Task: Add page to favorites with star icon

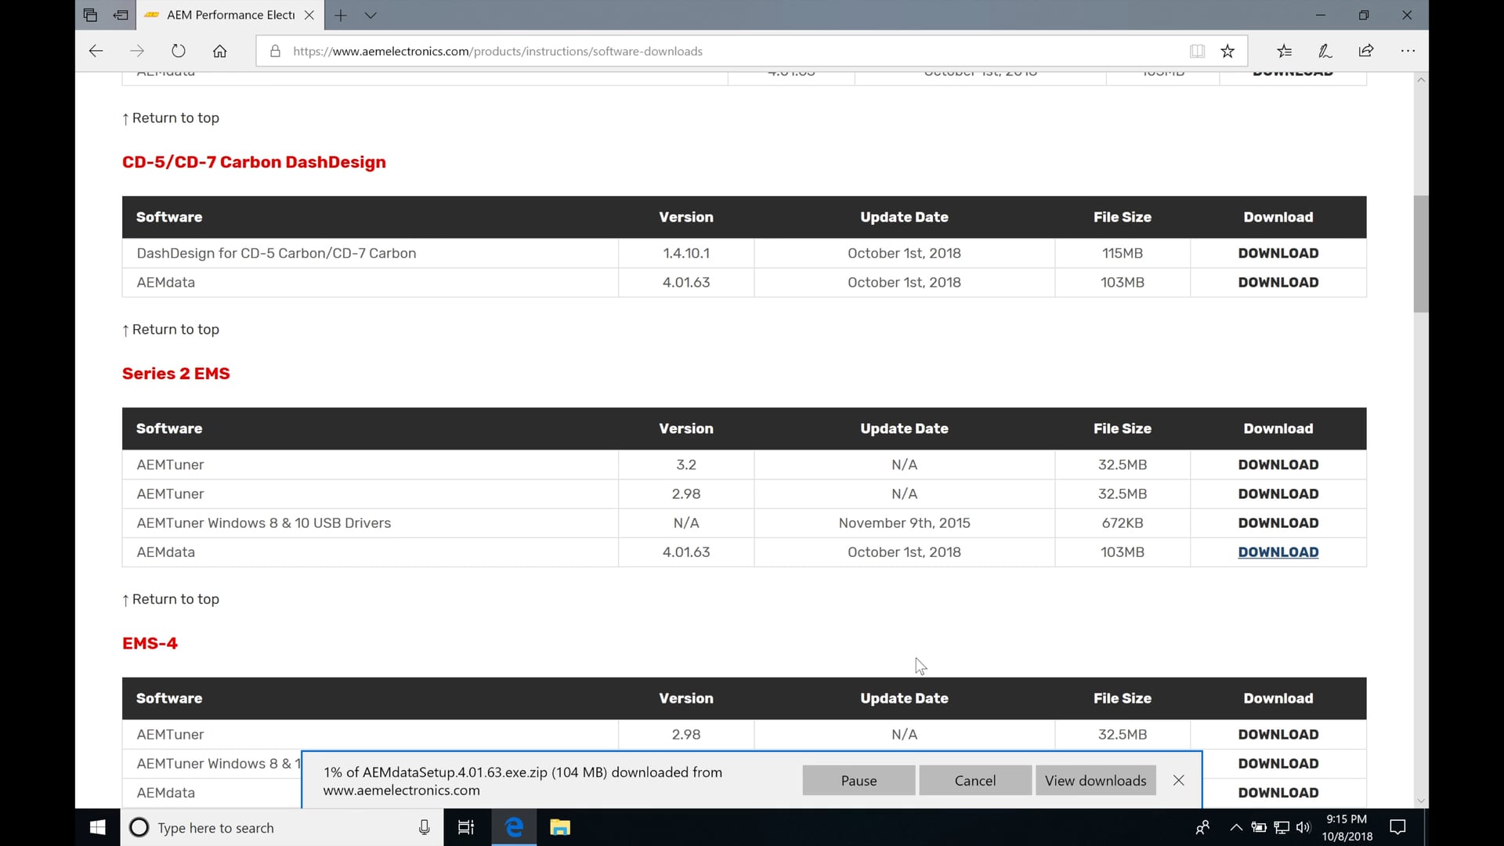Action: click(1227, 51)
